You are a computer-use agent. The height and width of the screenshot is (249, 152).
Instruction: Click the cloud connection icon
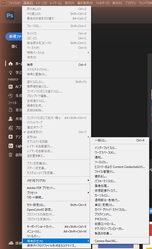coord(11,243)
